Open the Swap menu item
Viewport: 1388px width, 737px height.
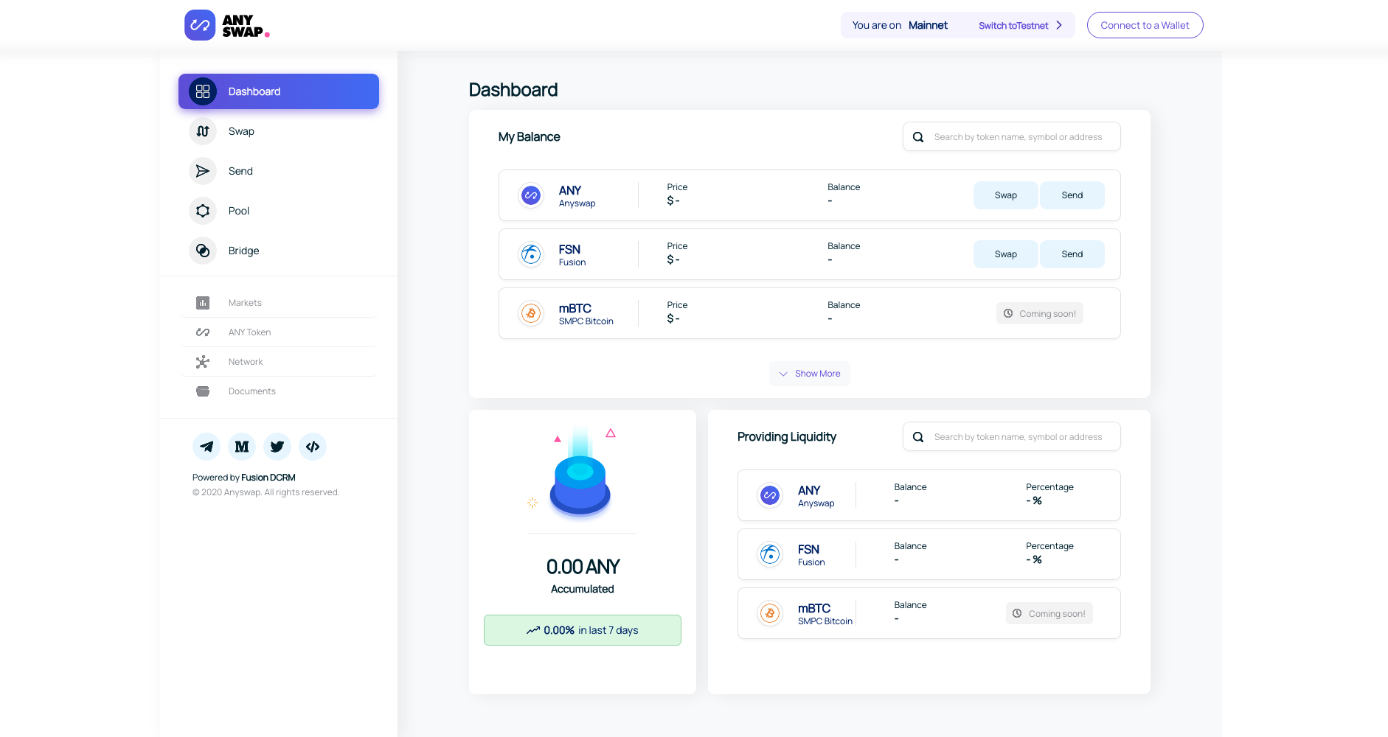tap(279, 131)
